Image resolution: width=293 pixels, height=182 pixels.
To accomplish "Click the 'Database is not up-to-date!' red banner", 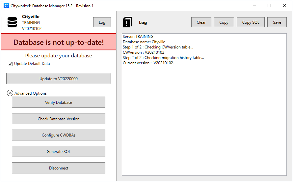I will tap(58, 42).
